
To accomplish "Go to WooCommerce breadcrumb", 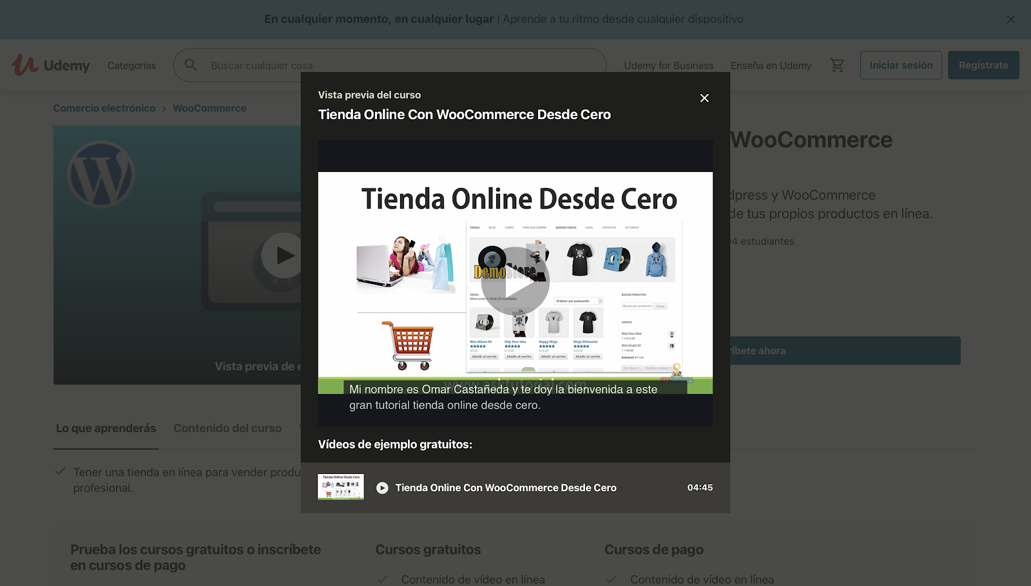I will pos(209,108).
